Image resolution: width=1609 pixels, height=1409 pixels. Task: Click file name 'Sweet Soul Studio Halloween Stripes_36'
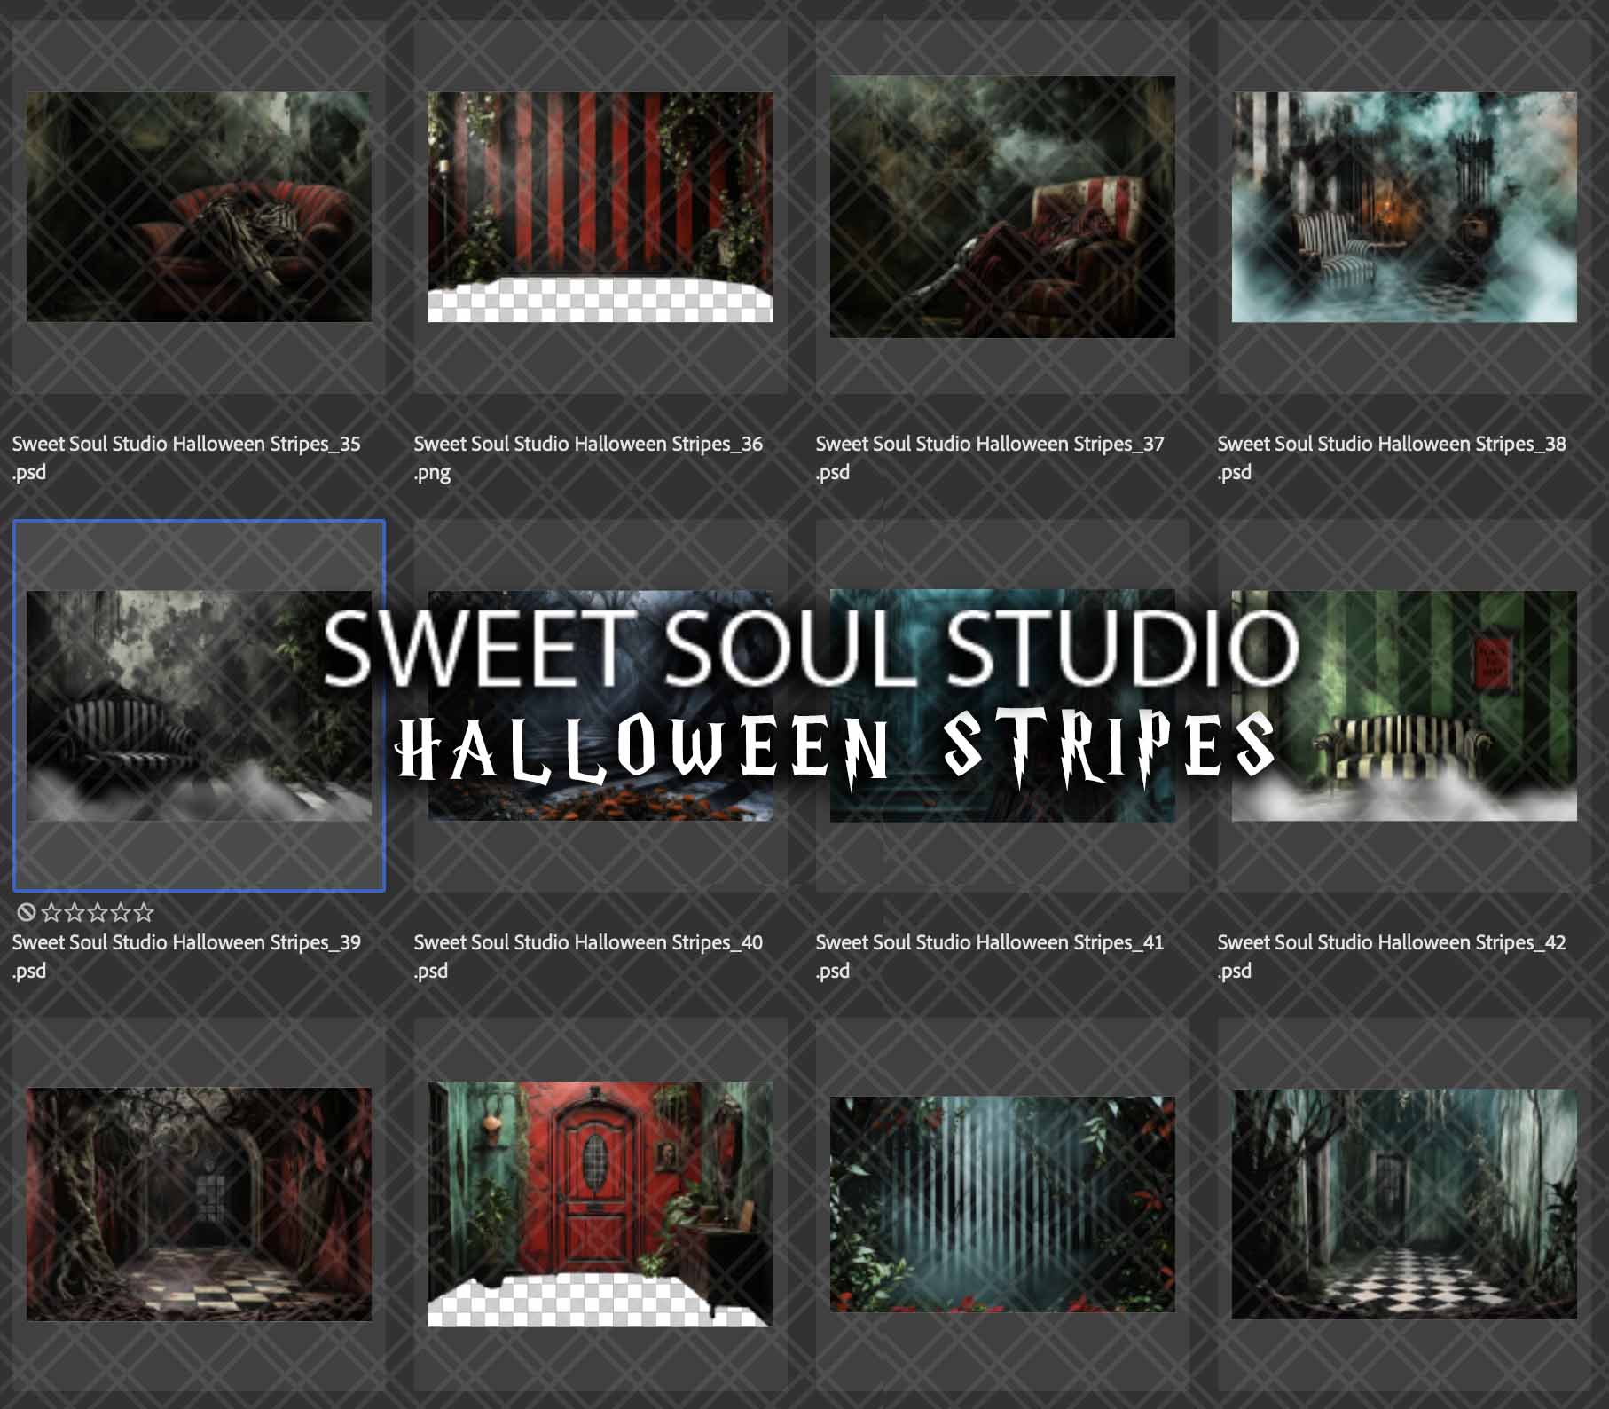[x=588, y=444]
